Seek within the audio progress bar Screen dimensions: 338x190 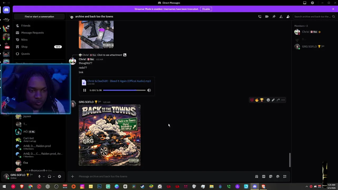(x=124, y=90)
